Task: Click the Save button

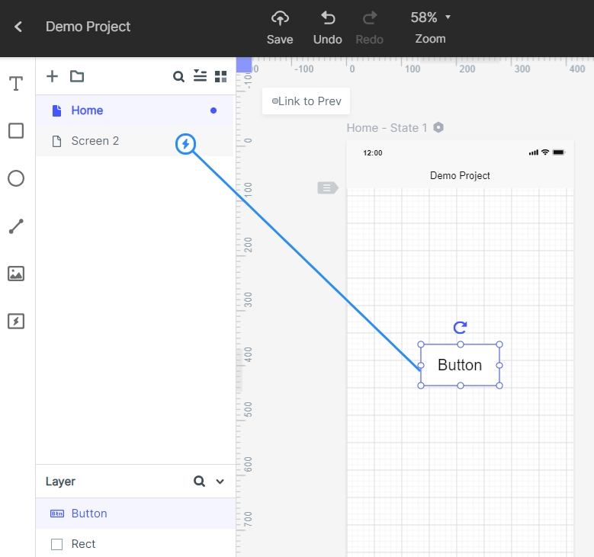Action: pyautogui.click(x=280, y=27)
